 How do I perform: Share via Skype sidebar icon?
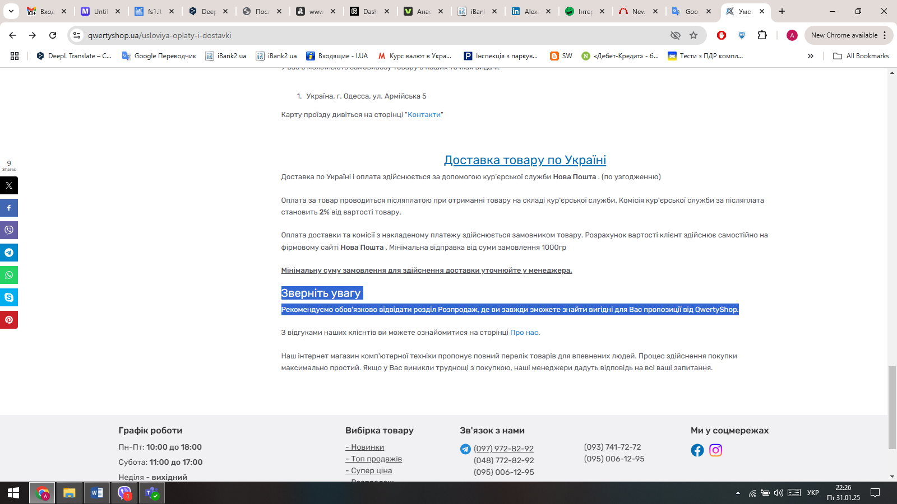[x=9, y=297]
